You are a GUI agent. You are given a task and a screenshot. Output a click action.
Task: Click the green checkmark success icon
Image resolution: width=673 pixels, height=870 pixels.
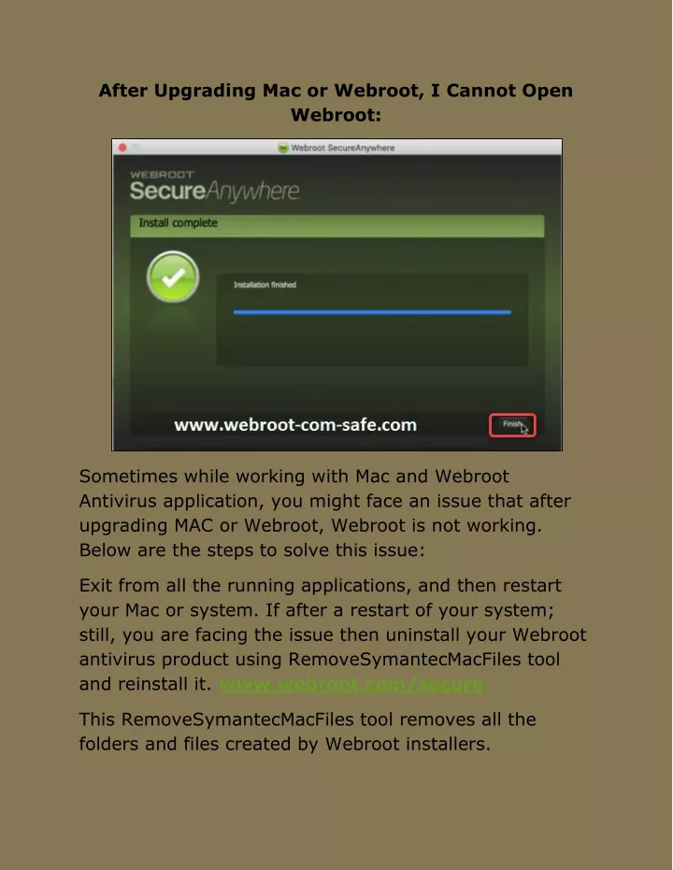coord(173,277)
